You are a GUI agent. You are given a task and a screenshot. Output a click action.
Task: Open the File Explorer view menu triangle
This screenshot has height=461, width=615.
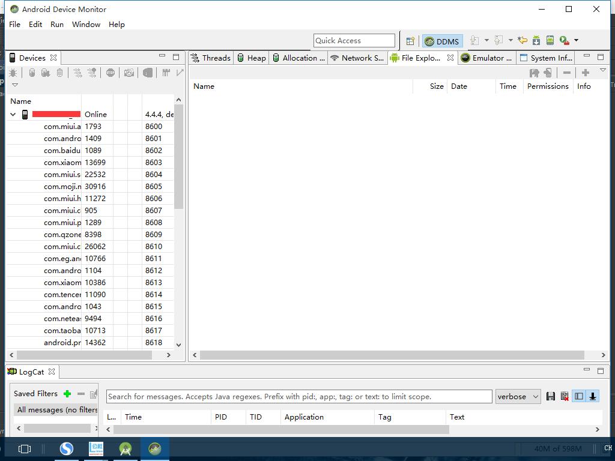coord(603,70)
